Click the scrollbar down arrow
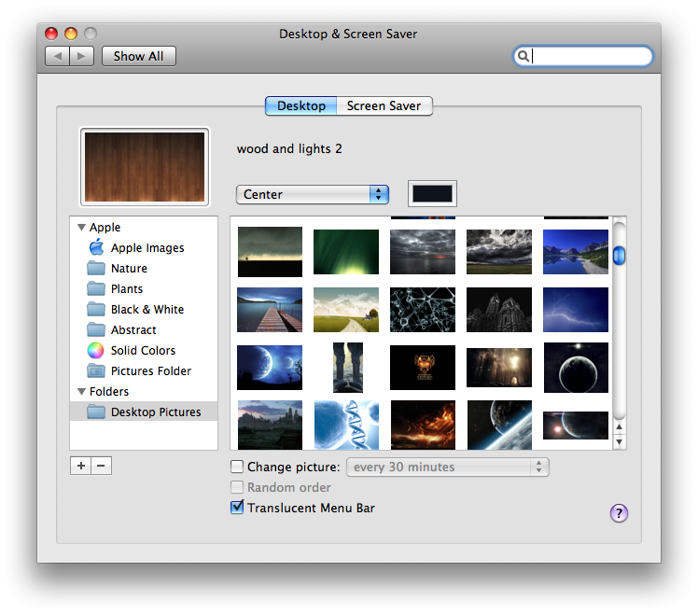Screen dimensions: 698x614 tap(620, 442)
